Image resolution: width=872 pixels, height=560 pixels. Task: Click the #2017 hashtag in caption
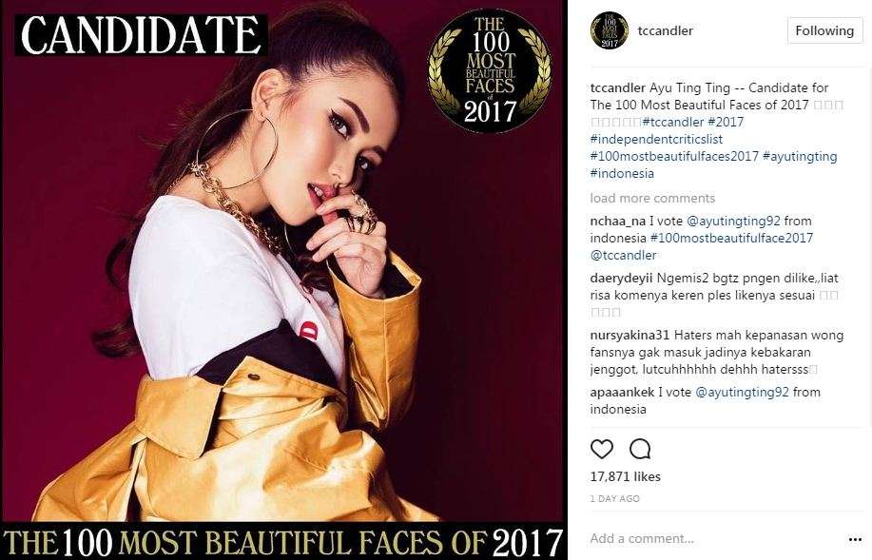tap(726, 122)
